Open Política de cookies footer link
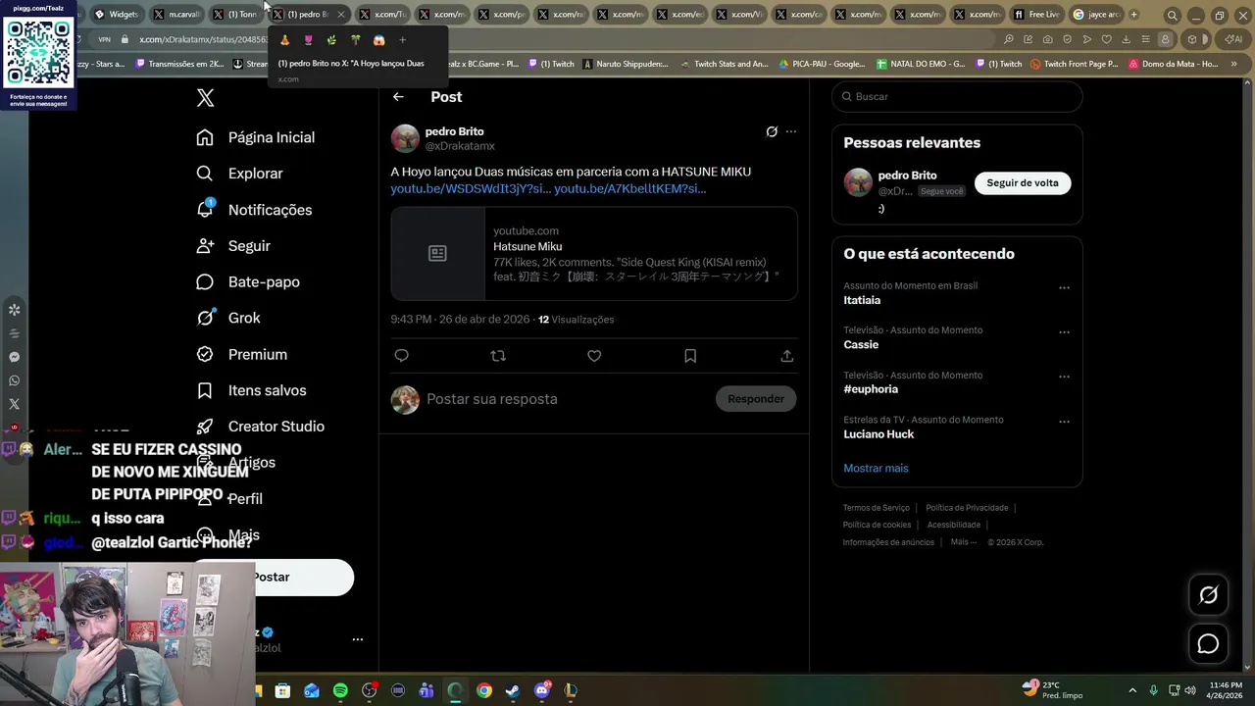Screen dimensions: 1255x706 (x=877, y=525)
